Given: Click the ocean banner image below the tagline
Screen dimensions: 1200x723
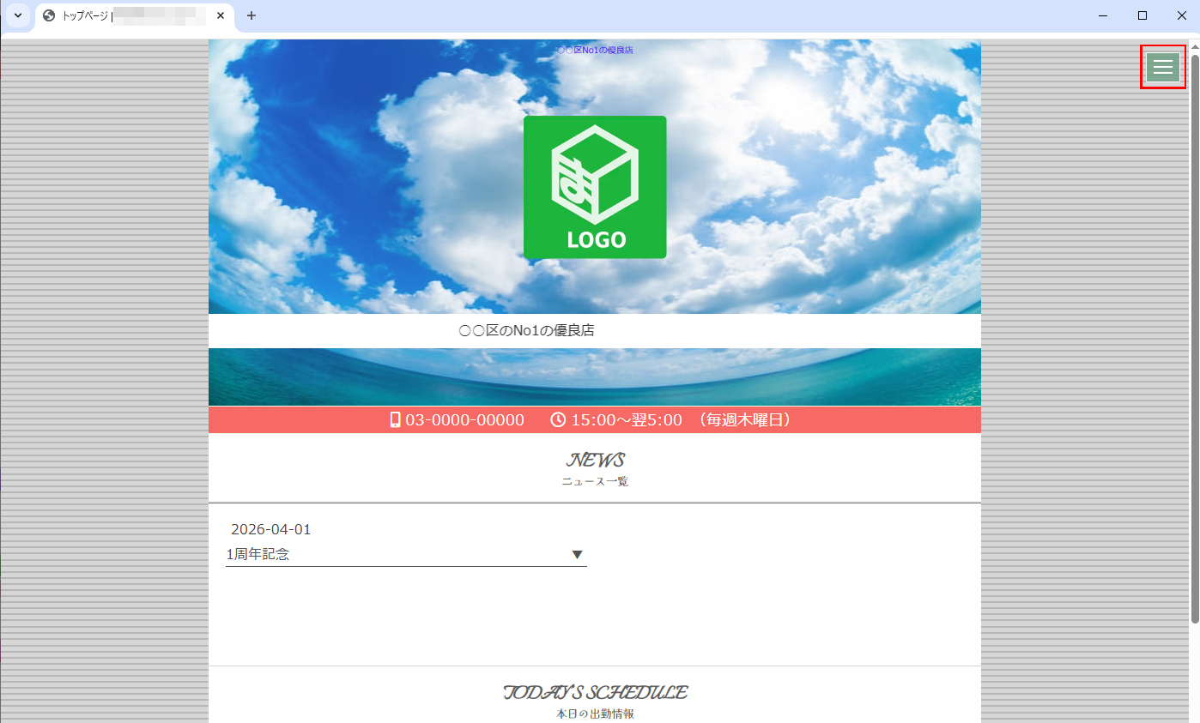Looking at the screenshot, I should (x=595, y=377).
